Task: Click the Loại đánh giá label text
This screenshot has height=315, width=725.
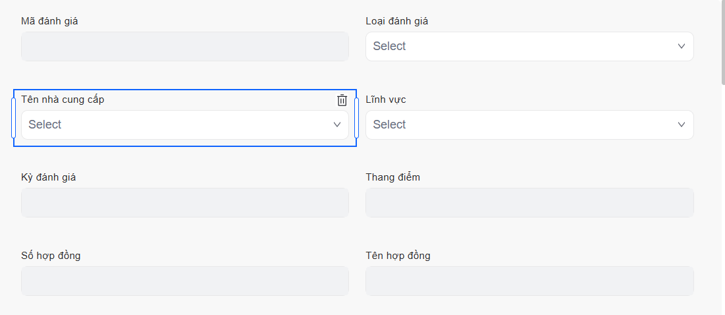Action: [x=396, y=21]
